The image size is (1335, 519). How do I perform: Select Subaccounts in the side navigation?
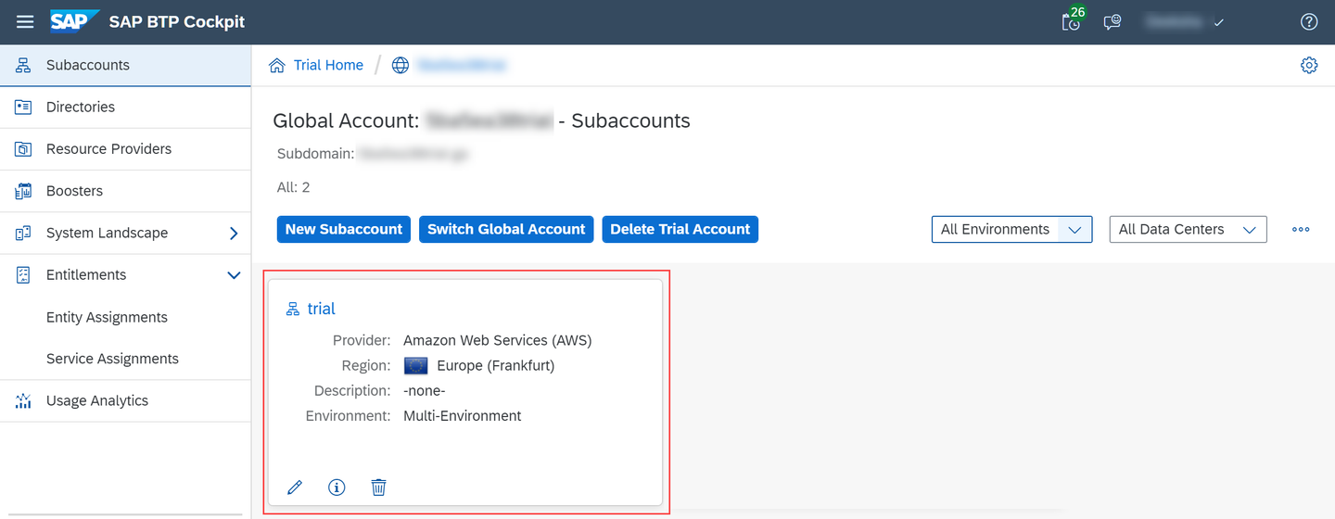click(125, 65)
